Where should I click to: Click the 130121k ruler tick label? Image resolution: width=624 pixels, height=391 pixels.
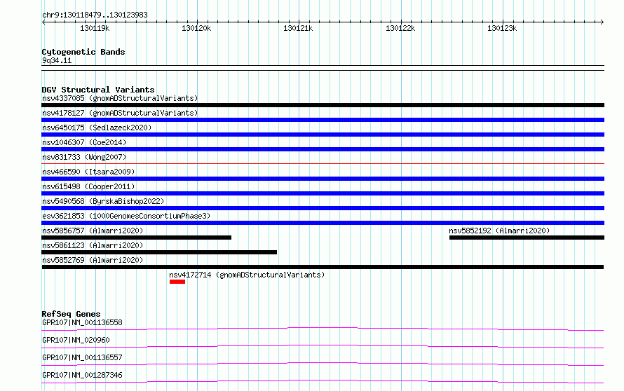point(298,28)
